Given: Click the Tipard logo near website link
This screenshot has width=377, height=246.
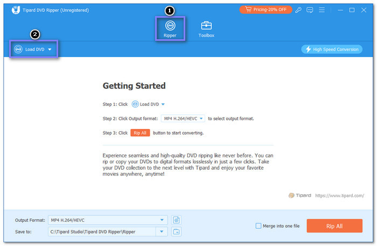Looking at the screenshot, I should 300,196.
